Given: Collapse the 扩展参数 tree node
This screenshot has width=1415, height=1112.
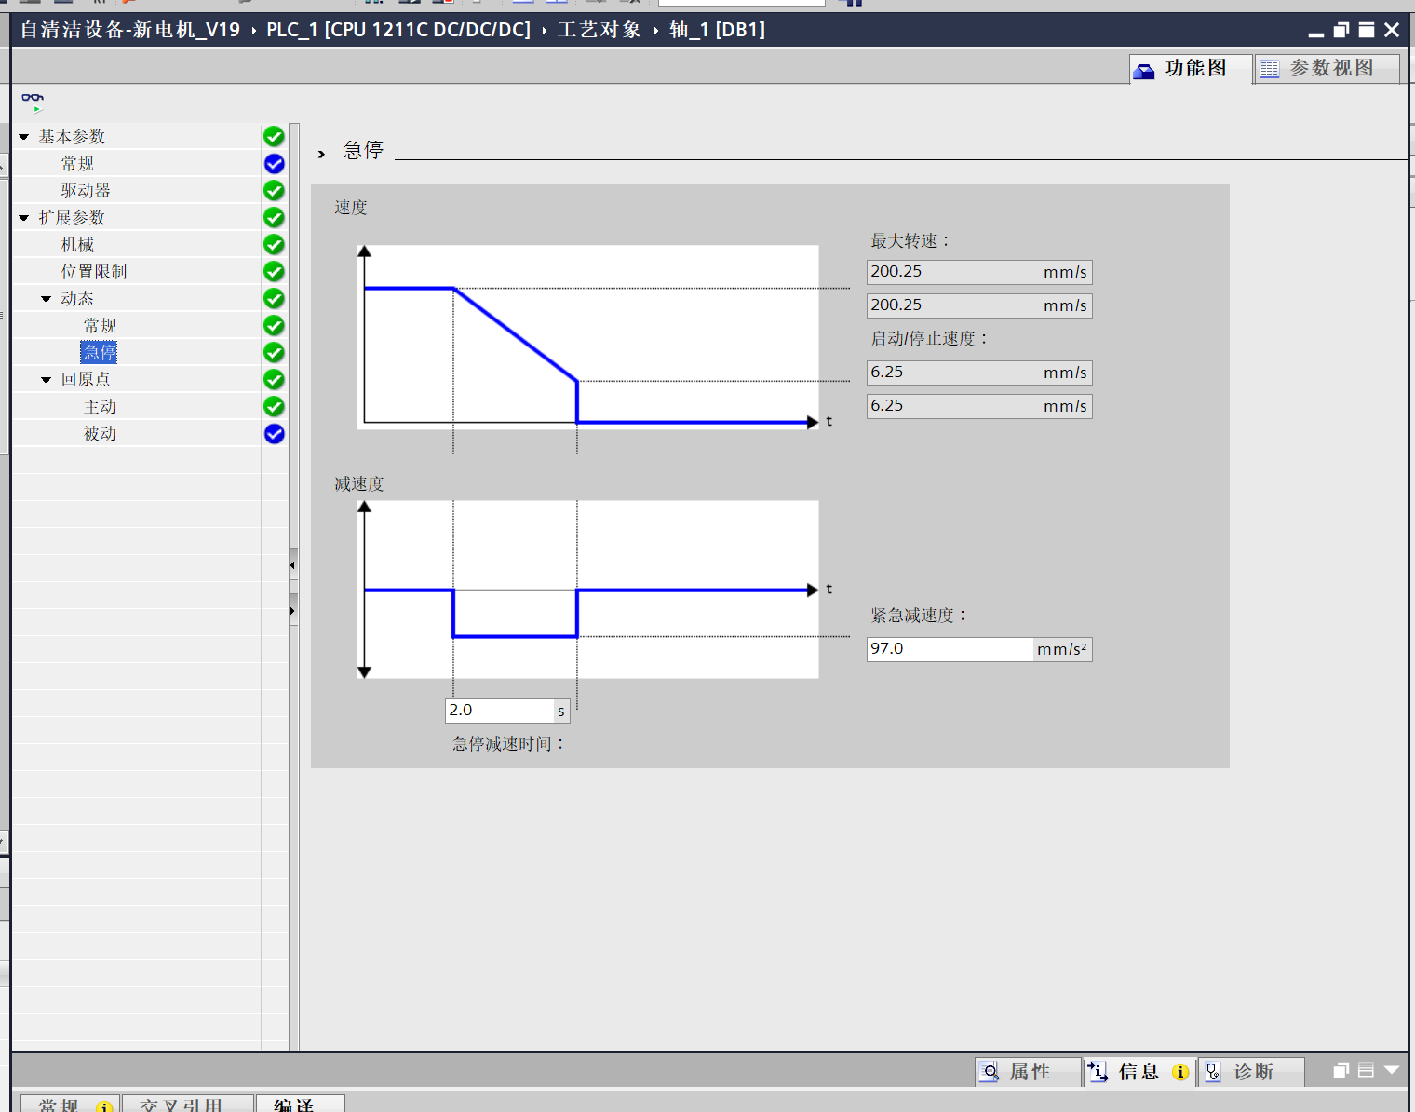Looking at the screenshot, I should click(x=24, y=218).
